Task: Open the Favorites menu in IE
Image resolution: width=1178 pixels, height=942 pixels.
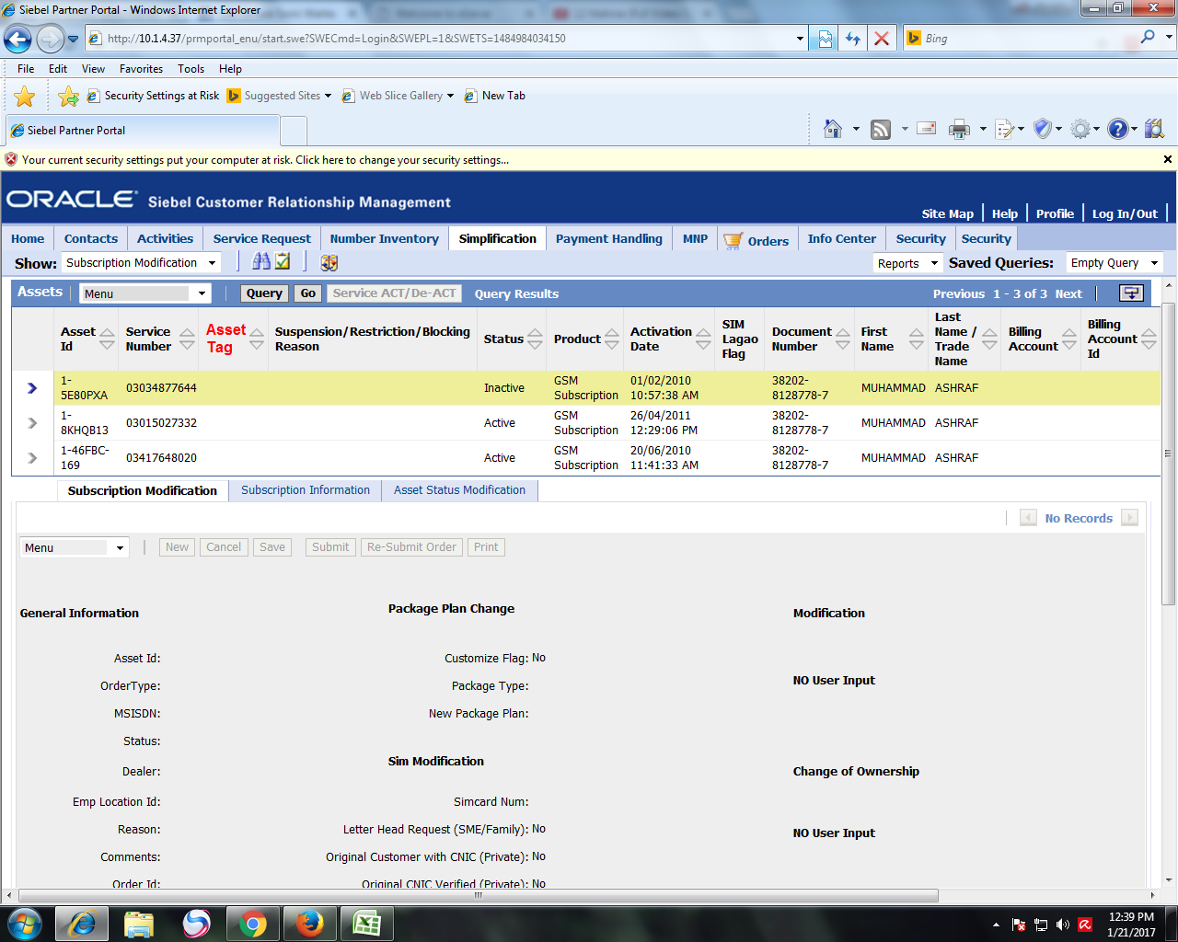Action: (141, 69)
